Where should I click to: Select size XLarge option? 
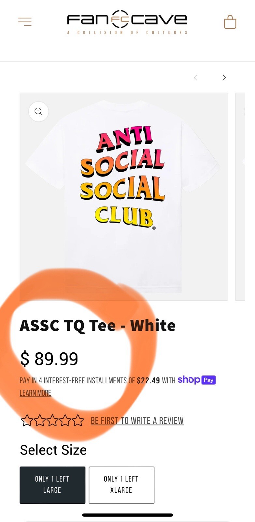121,485
